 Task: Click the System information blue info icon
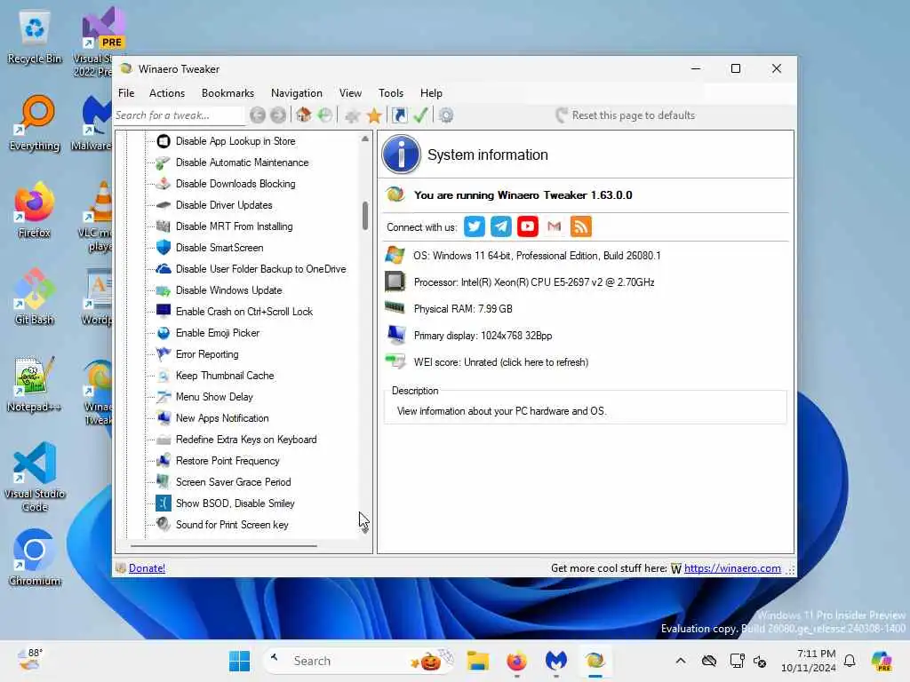(401, 155)
